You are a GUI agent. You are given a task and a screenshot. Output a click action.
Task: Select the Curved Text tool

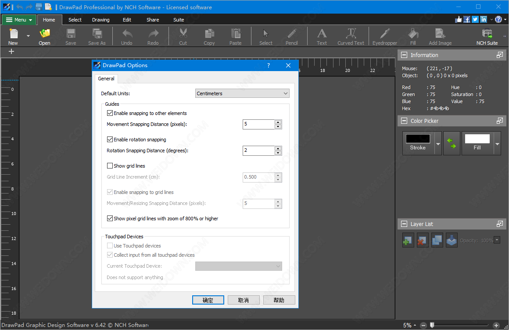351,33
